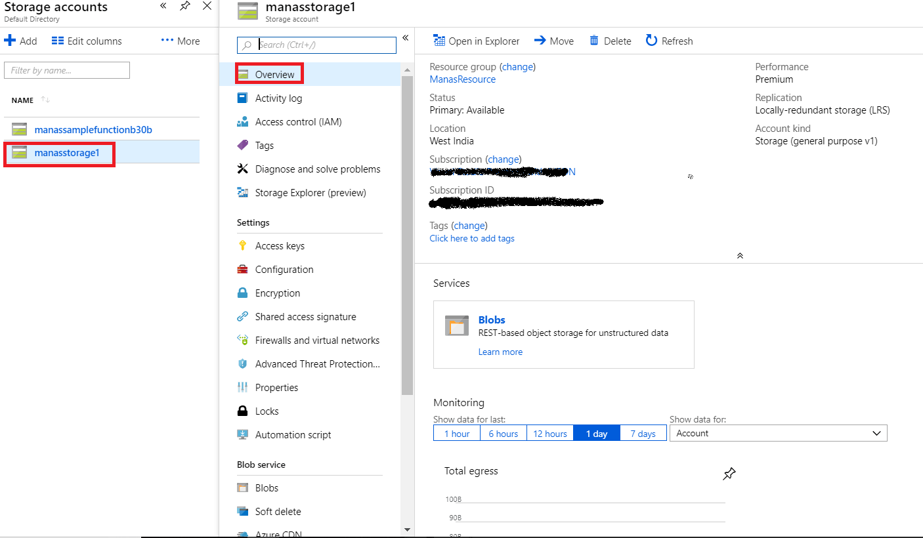
Task: Collapse Storage accounts blade with double chevron
Action: coord(163,6)
